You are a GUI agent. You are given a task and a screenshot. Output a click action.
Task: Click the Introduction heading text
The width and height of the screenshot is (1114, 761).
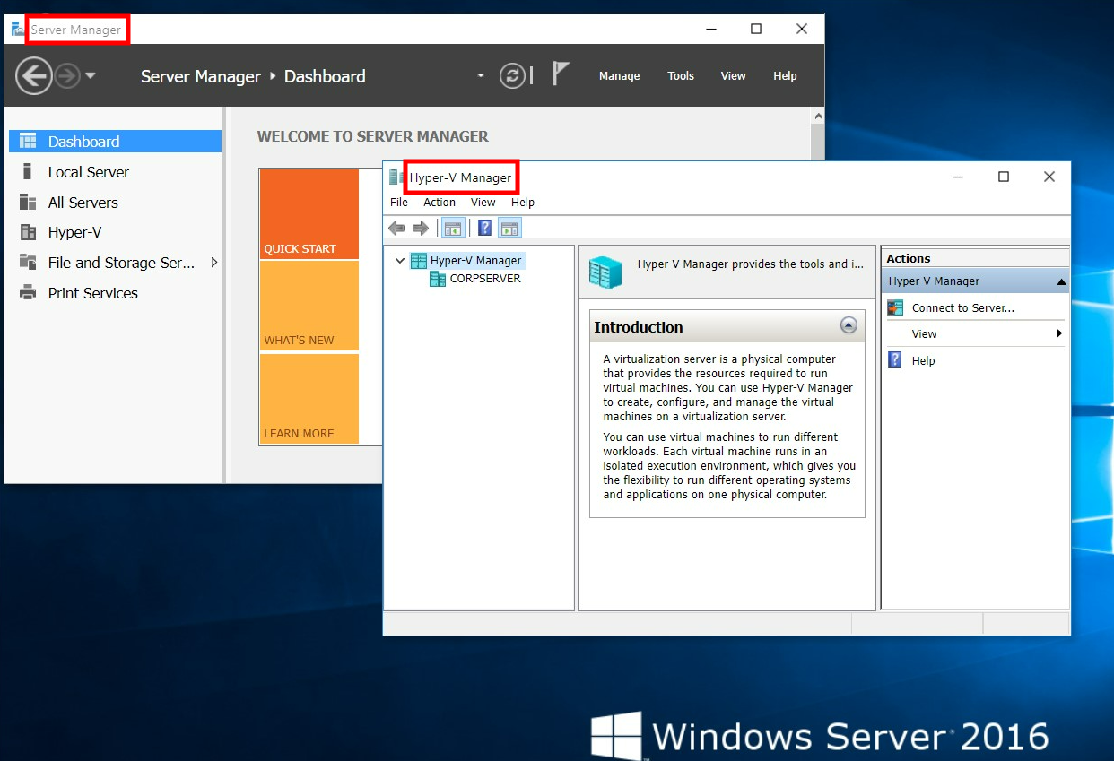coord(639,327)
